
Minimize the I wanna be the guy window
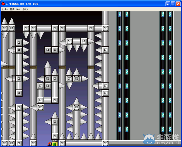pyautogui.click(x=168, y=4)
